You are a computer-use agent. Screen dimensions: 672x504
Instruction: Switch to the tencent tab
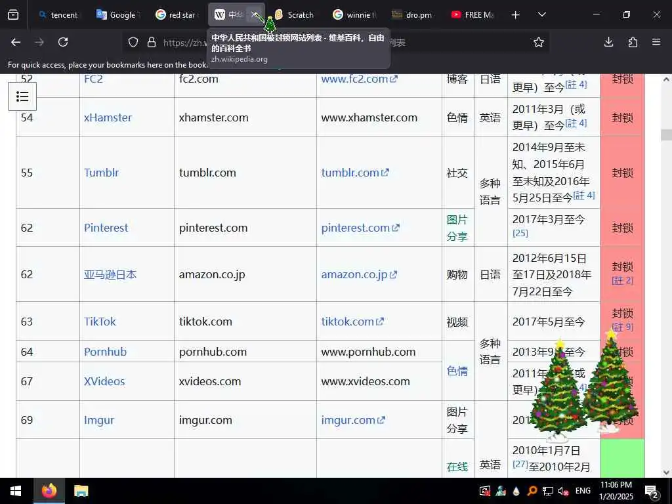58,15
